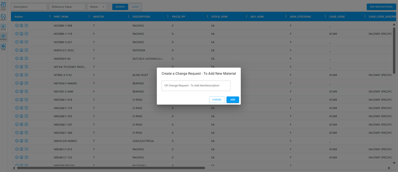Select the PN Master sidebar icon
The width and height of the screenshot is (398, 172).
coord(3,37)
